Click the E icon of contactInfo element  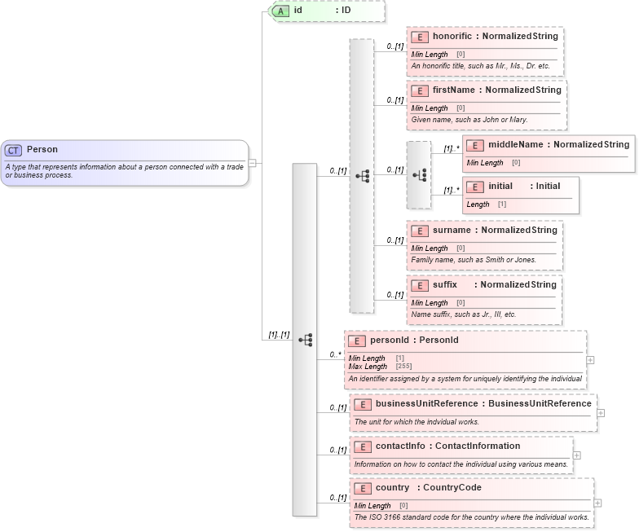tap(362, 446)
